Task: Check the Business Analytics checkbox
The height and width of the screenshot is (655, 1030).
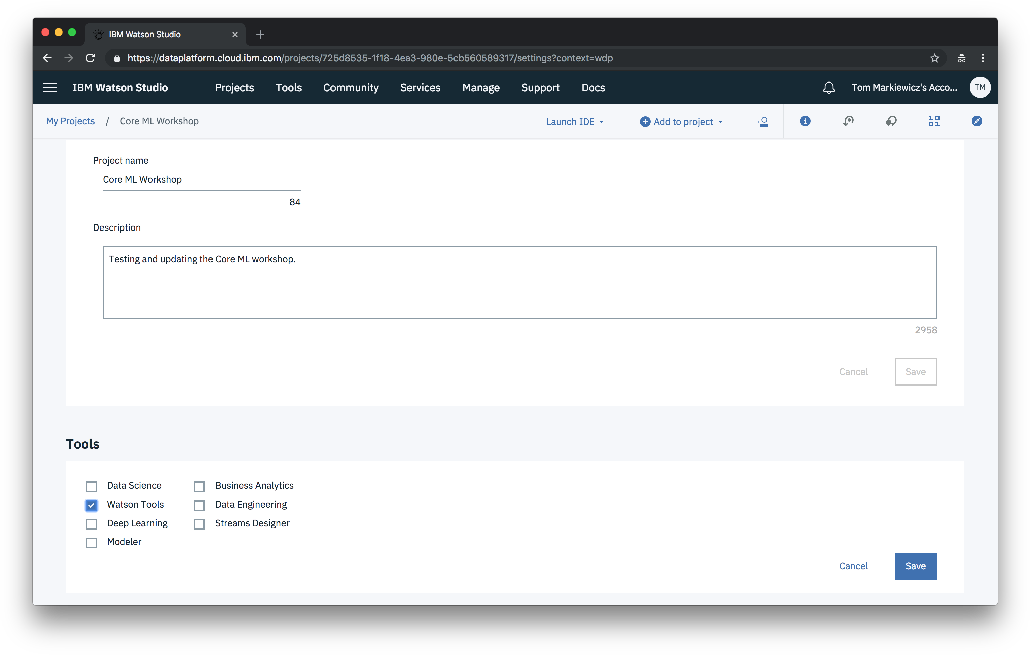Action: (199, 486)
